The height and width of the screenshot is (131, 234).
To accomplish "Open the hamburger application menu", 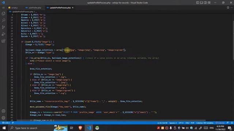I will point(3,8).
